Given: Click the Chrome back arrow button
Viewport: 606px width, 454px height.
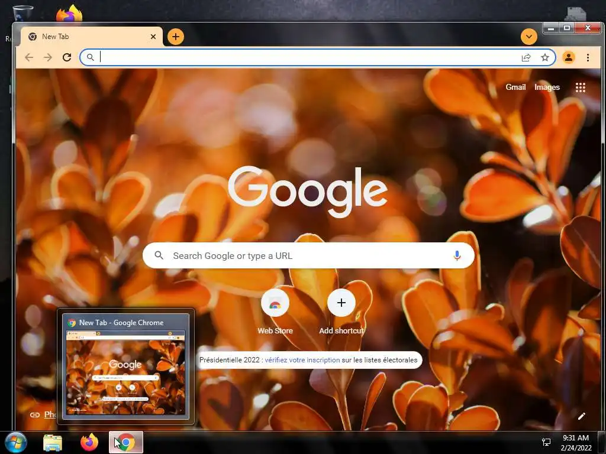Looking at the screenshot, I should [29, 57].
